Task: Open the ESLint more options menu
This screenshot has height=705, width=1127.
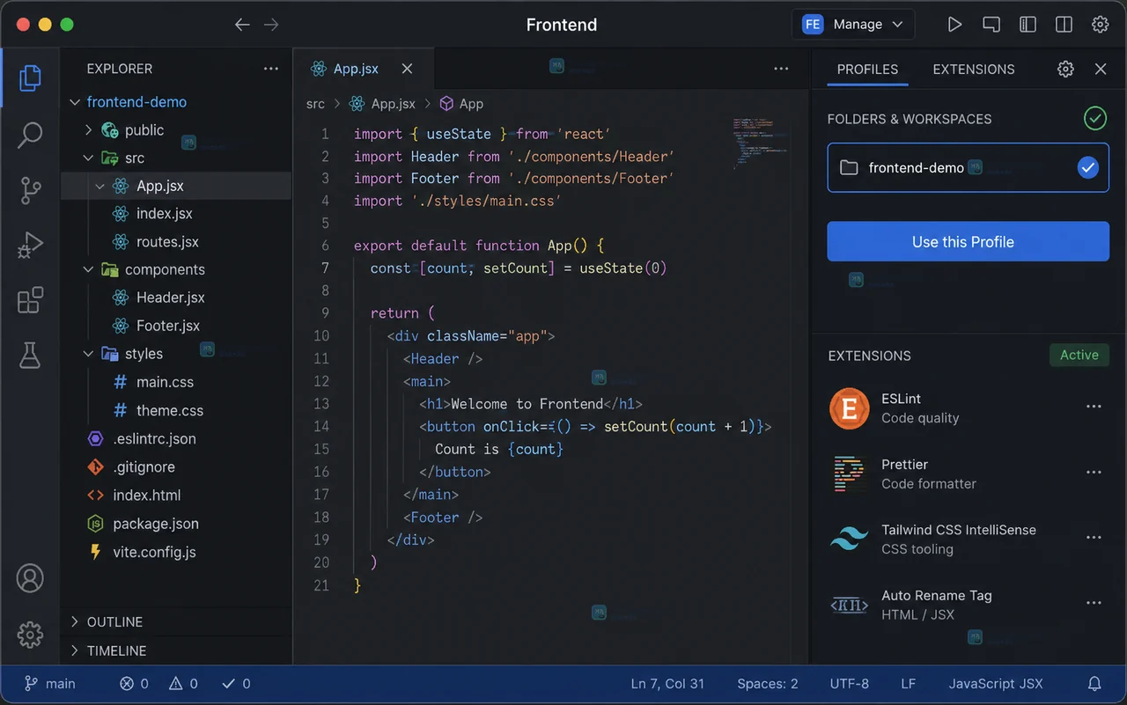Action: click(1094, 407)
